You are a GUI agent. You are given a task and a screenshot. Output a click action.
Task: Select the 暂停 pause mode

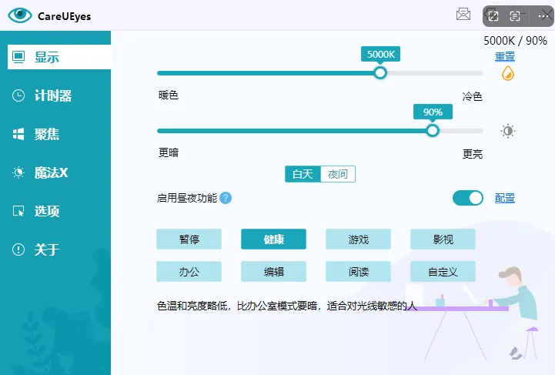coord(189,239)
